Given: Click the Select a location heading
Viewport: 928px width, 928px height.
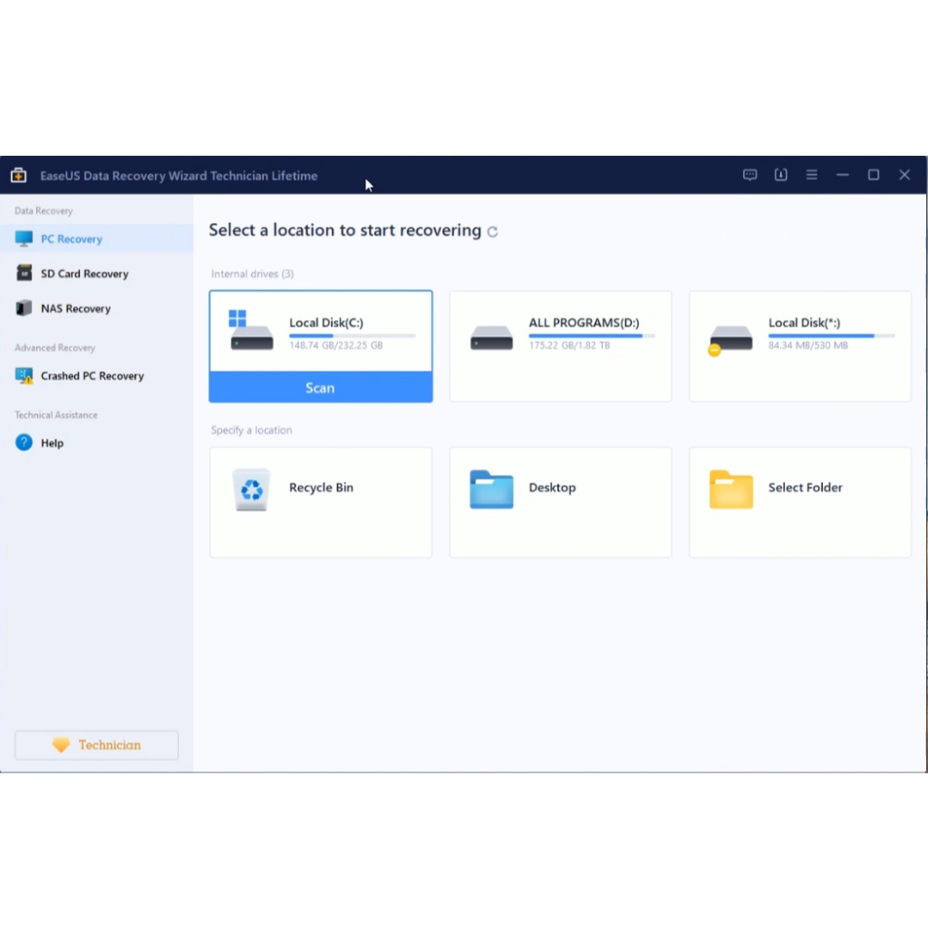Looking at the screenshot, I should (x=345, y=229).
